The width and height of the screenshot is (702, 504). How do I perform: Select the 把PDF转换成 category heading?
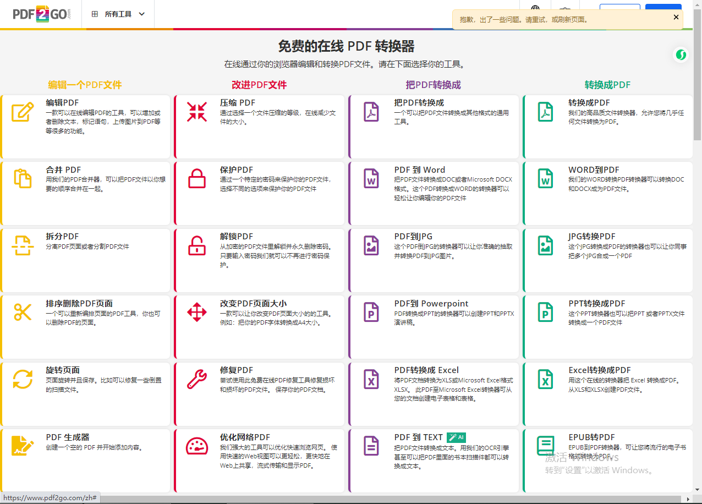point(433,85)
